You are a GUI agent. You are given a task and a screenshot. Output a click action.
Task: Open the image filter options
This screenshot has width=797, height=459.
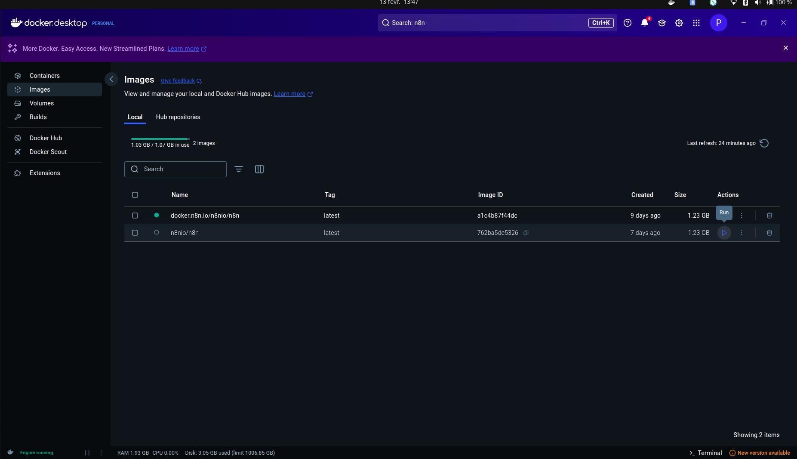(239, 169)
